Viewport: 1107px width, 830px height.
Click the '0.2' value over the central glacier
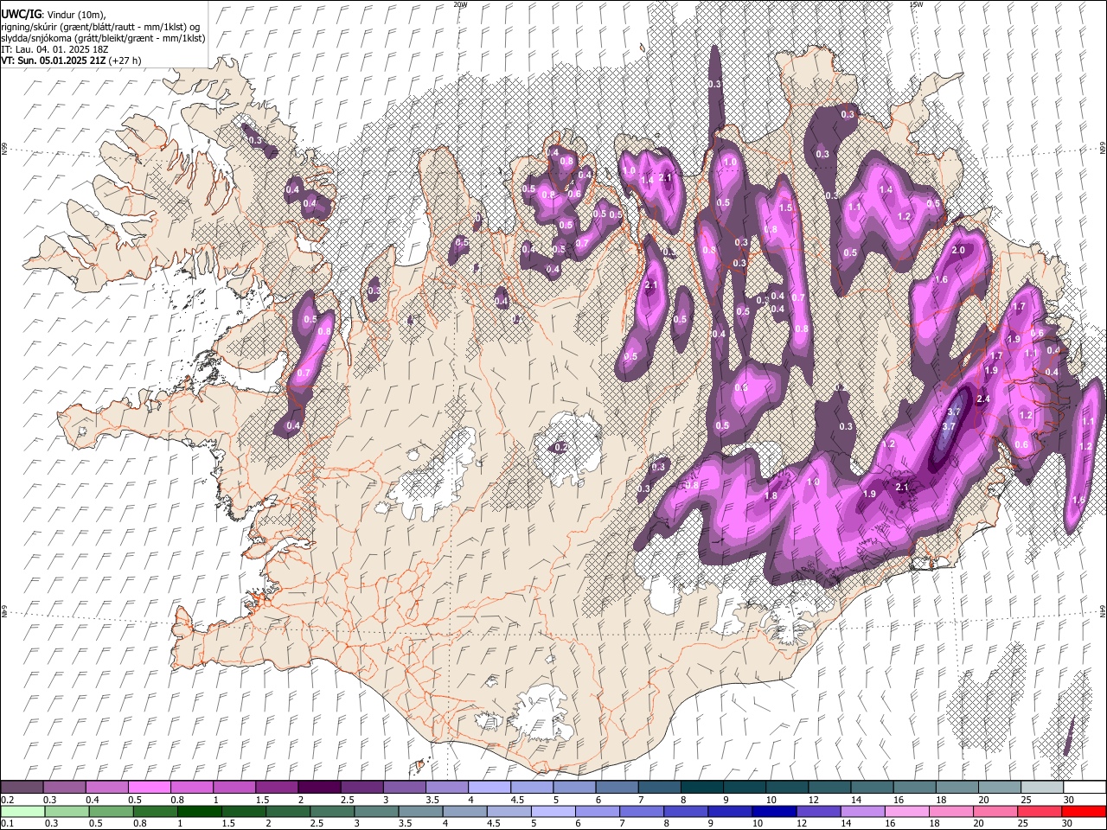(561, 447)
